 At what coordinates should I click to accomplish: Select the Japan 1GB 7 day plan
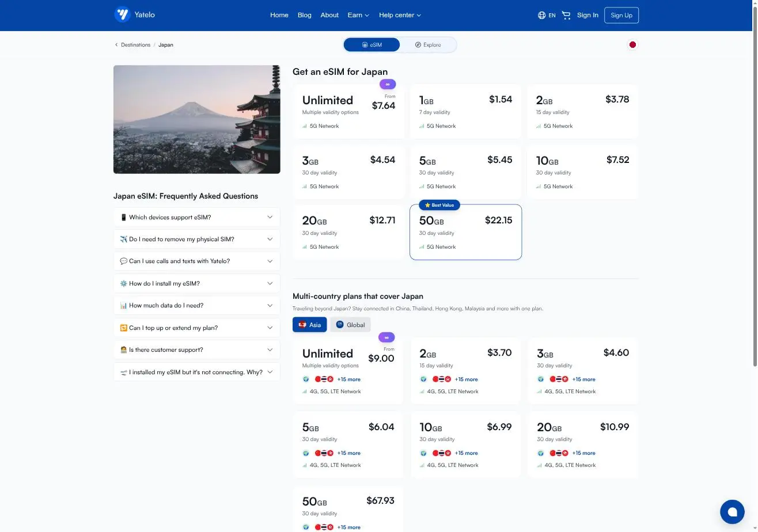click(465, 111)
